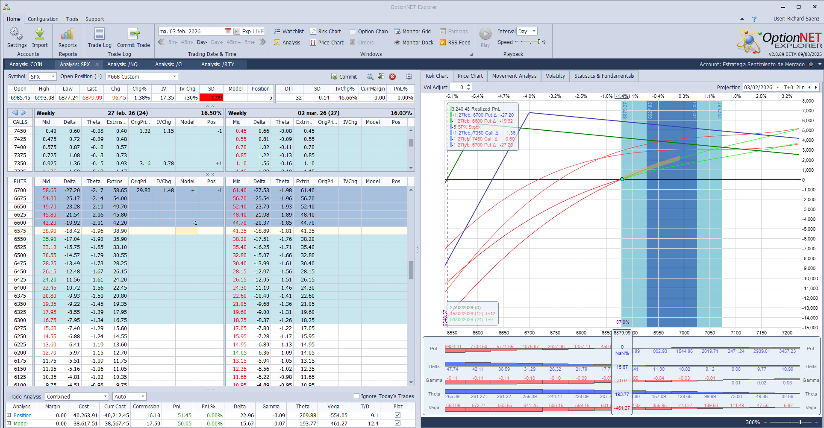
Task: Switch to the Analysis: COIN tab
Action: (26, 64)
